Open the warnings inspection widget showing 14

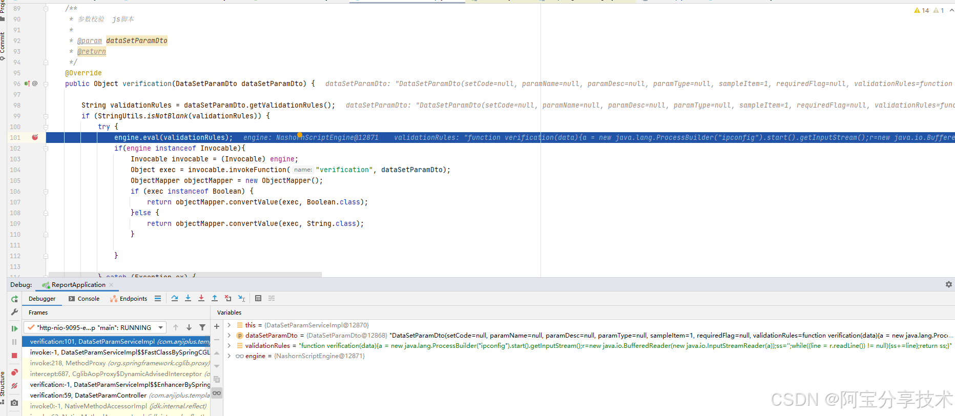coord(921,10)
